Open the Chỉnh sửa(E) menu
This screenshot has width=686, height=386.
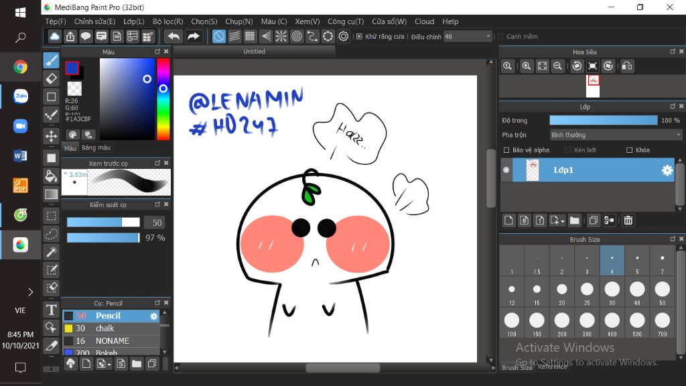[x=94, y=21]
